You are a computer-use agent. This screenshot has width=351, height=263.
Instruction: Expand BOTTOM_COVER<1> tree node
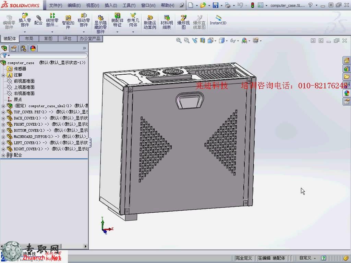tap(3, 131)
